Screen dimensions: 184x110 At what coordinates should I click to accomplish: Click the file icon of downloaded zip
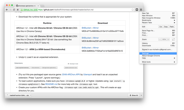(x=7, y=95)
